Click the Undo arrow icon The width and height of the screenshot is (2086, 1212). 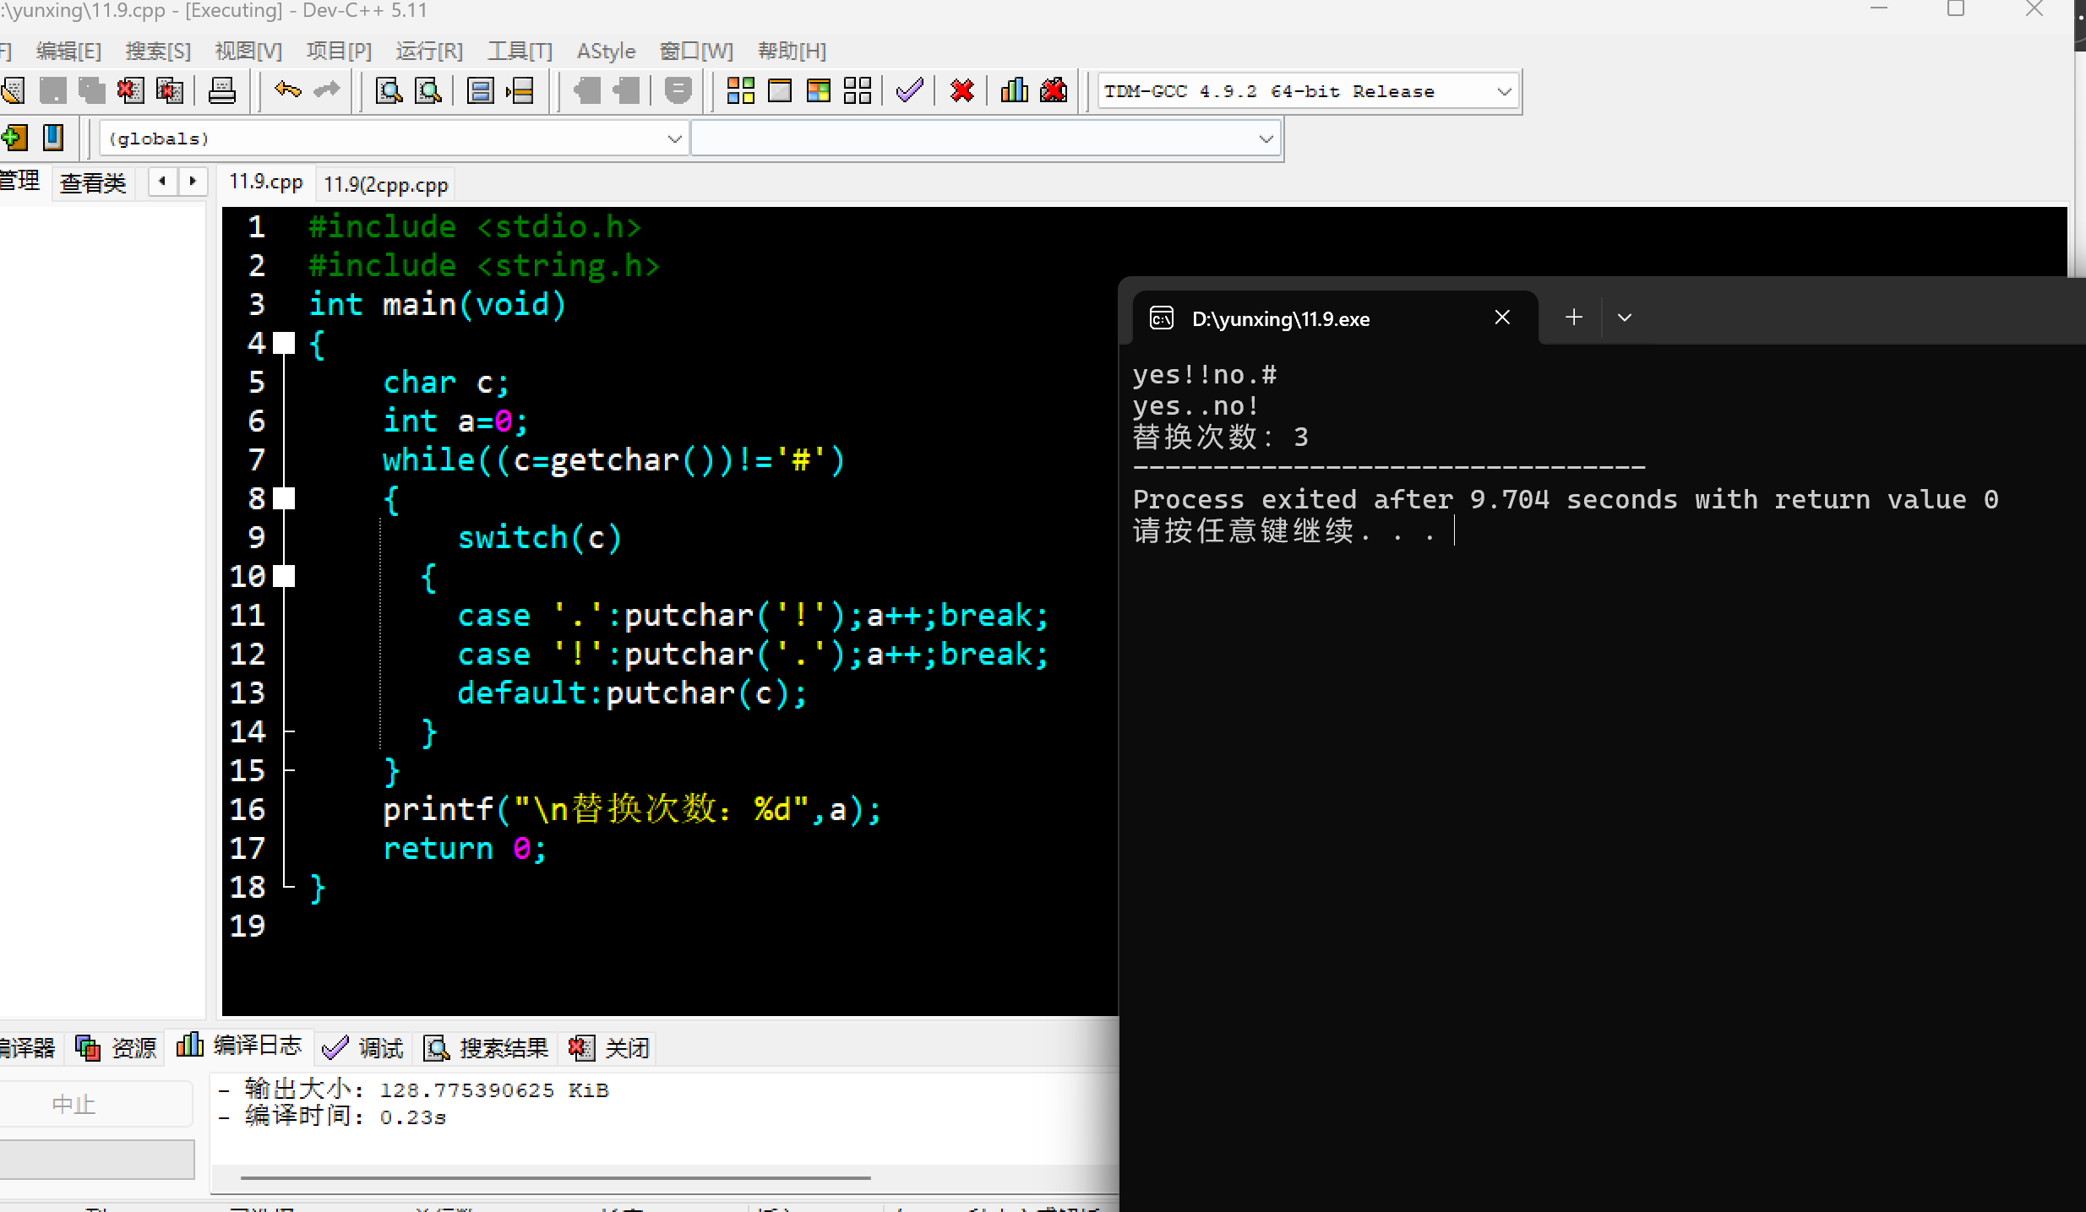287,90
